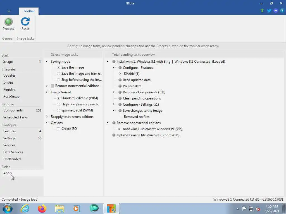Open the Action Center flag icon
The image size is (286, 214).
click(x=244, y=209)
